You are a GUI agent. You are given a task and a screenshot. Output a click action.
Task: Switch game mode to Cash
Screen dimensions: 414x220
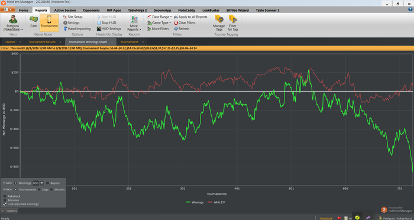(34, 22)
